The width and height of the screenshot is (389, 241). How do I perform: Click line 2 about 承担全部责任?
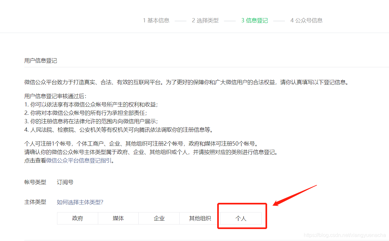[x=86, y=113]
